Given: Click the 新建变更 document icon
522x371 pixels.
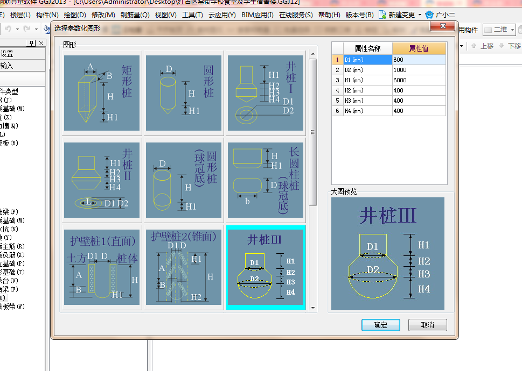Looking at the screenshot, I should pos(382,15).
